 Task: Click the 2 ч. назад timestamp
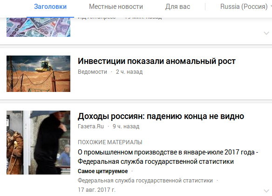(129, 72)
